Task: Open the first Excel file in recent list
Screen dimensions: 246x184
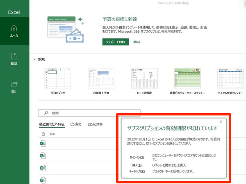Action: [43, 143]
